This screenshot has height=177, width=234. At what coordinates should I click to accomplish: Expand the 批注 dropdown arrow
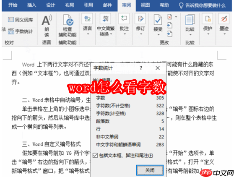pos(125,34)
